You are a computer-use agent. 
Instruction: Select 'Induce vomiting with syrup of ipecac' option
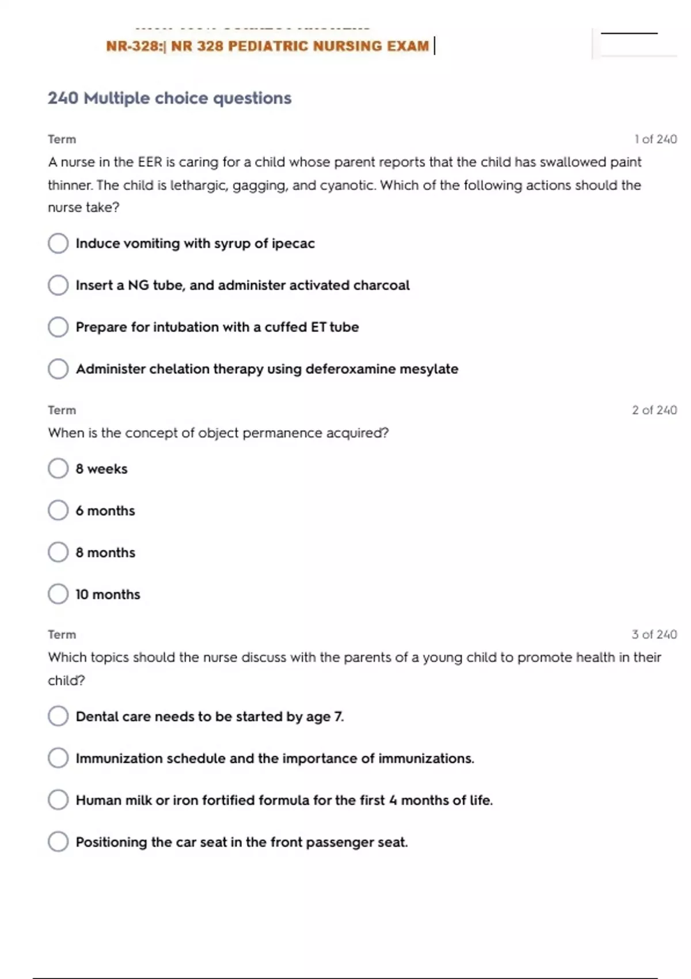click(58, 243)
